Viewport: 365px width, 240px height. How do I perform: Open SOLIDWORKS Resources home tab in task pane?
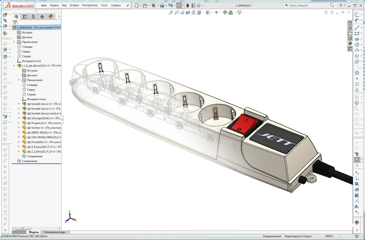click(x=350, y=23)
